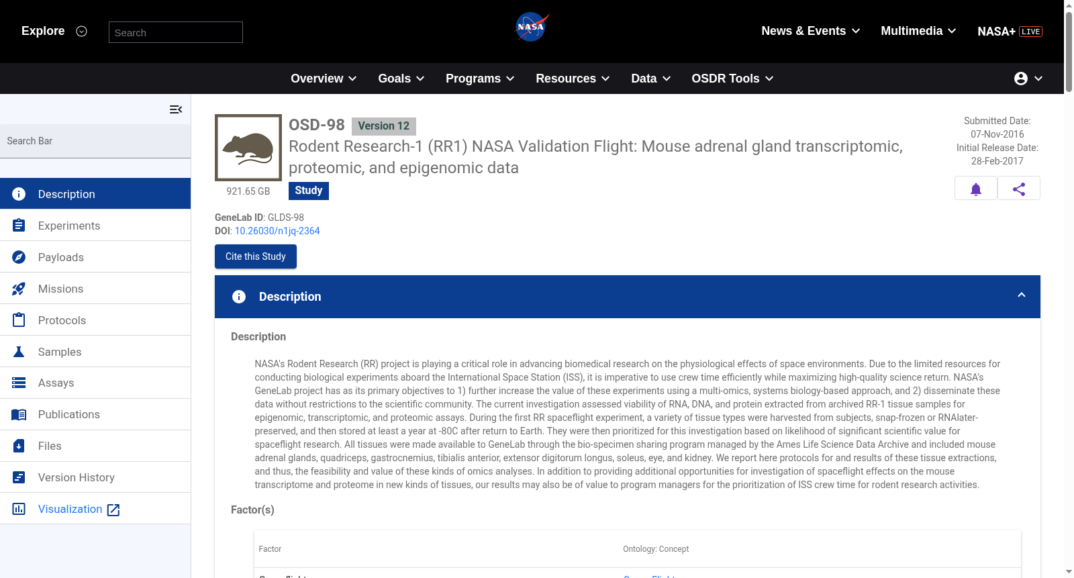Screen dimensions: 1074x578
Task: Select Protocols in the sidebar
Action: 95,320
